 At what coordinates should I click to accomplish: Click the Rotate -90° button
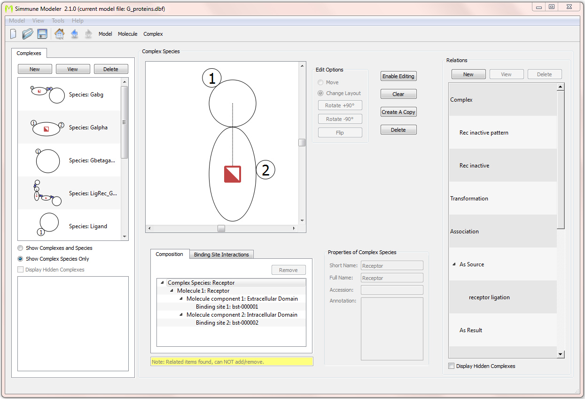pyautogui.click(x=340, y=119)
